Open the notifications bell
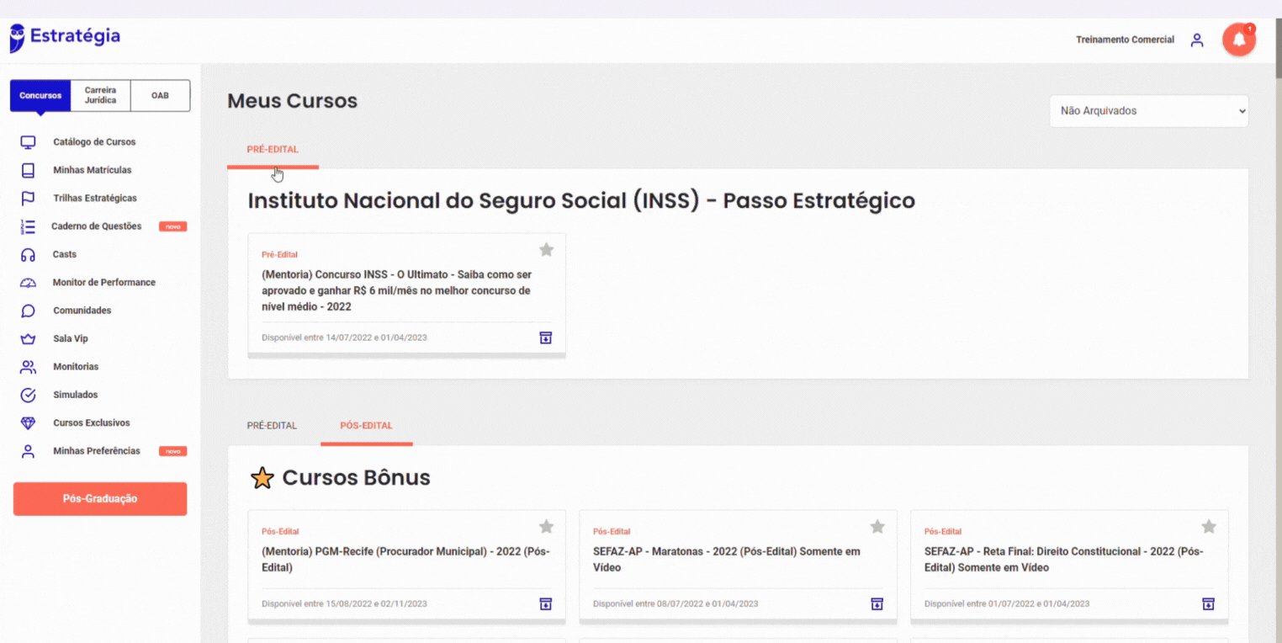The image size is (1282, 643). 1238,40
